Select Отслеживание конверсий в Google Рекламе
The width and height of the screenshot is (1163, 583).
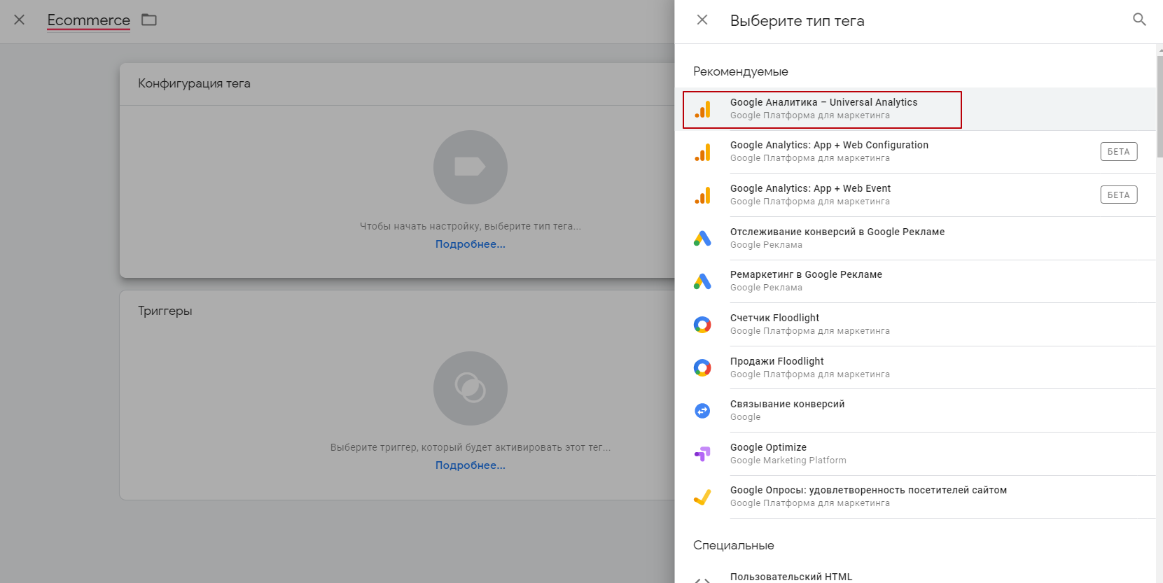point(915,239)
